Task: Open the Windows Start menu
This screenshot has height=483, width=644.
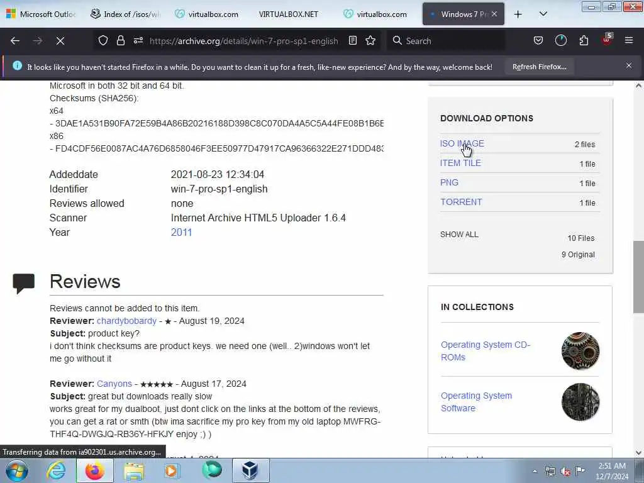Action: 16,470
